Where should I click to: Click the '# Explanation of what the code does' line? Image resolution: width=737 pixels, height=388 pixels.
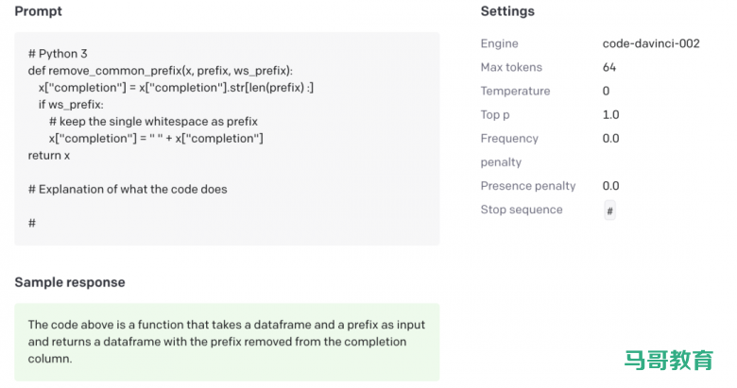128,189
